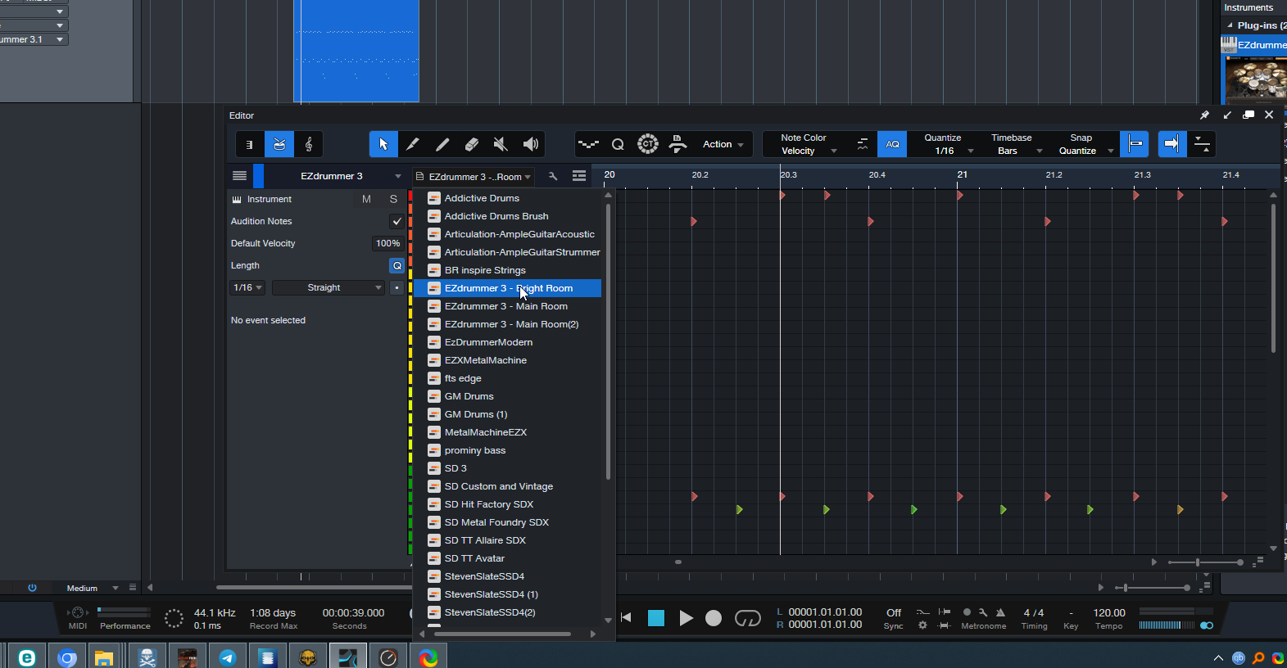Toggle the Autoscroll arrow button
The image size is (1287, 668).
(x=1171, y=144)
